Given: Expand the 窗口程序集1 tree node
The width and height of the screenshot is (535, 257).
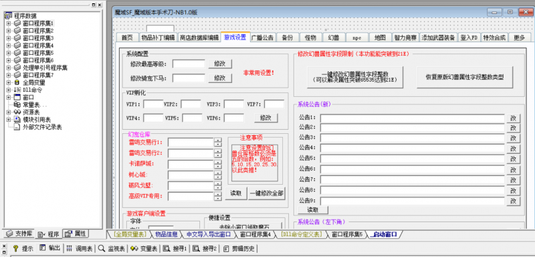Looking at the screenshot, I should (x=8, y=23).
